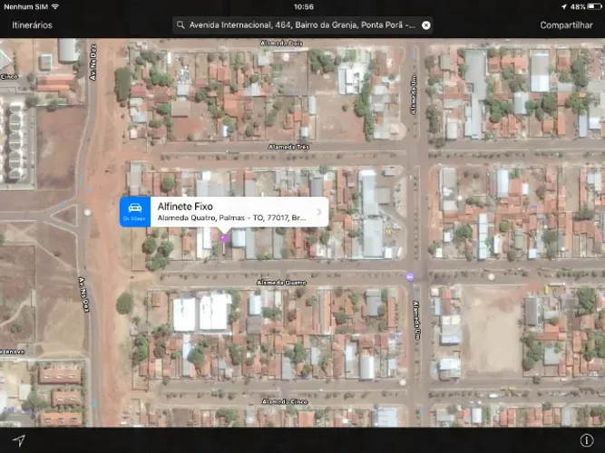The width and height of the screenshot is (605, 453).
Task: Tap the Wi-Fi status icon
Action: 55,6
